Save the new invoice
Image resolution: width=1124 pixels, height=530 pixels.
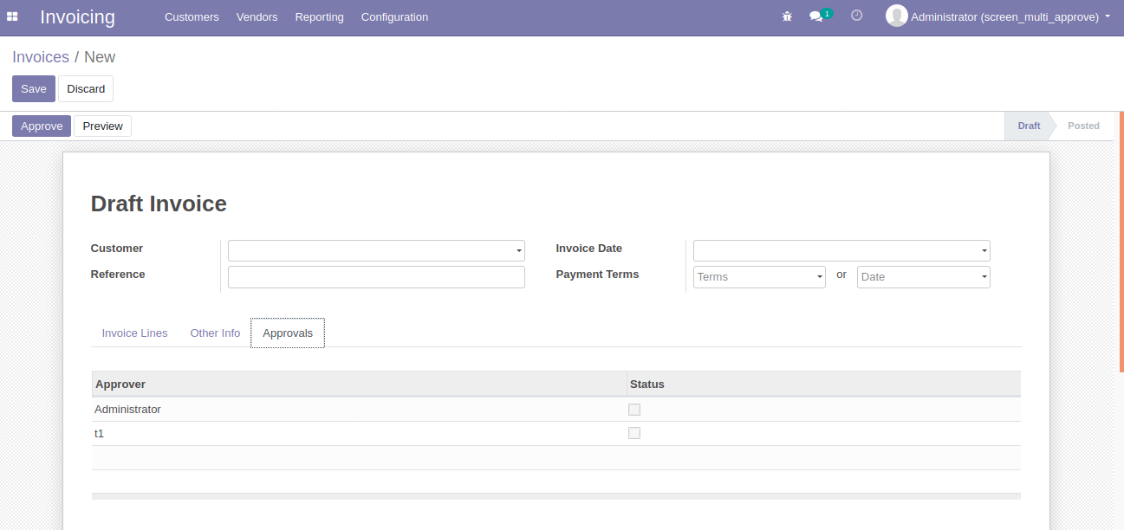[34, 88]
